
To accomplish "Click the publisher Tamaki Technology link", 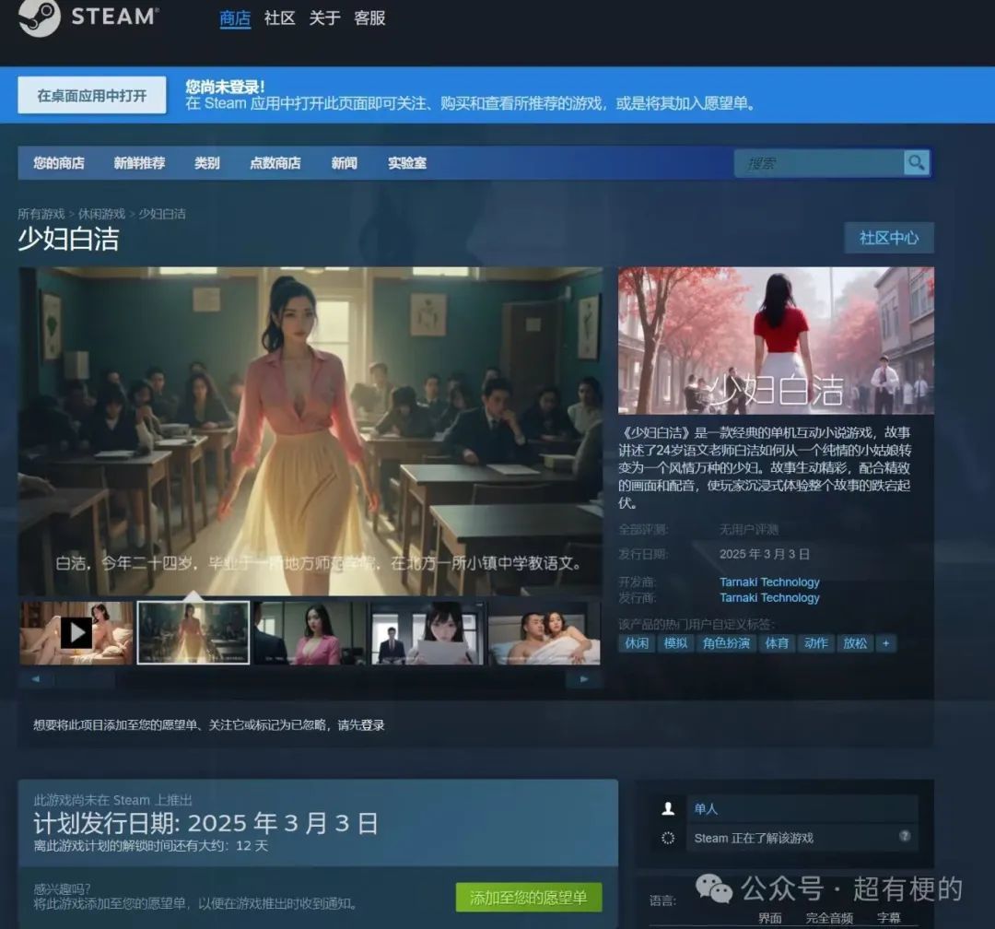I will point(769,597).
